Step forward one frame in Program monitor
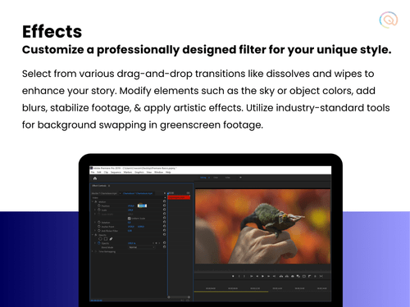Screen dimensions: 410x307 coord(268,276)
